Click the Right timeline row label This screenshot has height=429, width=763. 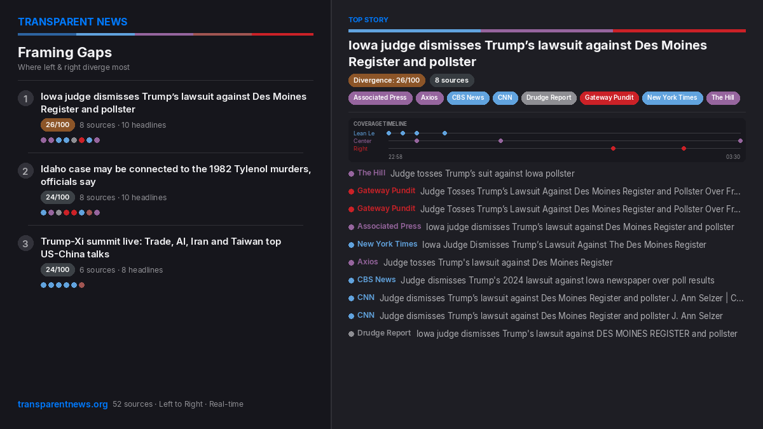361,149
